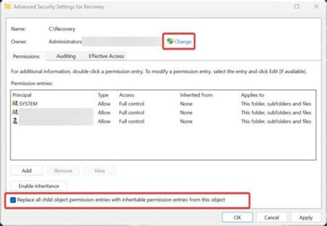Click the Type column header
This screenshot has width=327, height=226.
pos(103,95)
